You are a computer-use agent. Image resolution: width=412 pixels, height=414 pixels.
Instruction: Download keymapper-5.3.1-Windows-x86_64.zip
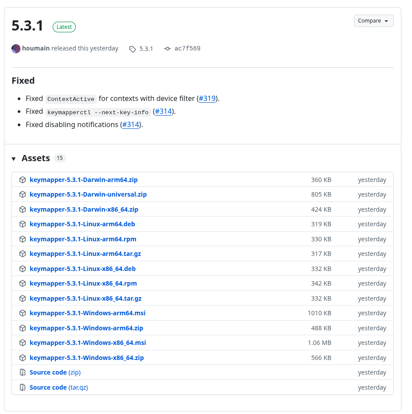(x=86, y=358)
